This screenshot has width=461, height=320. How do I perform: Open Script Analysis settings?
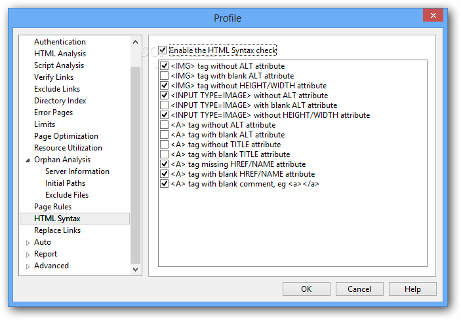pyautogui.click(x=59, y=65)
